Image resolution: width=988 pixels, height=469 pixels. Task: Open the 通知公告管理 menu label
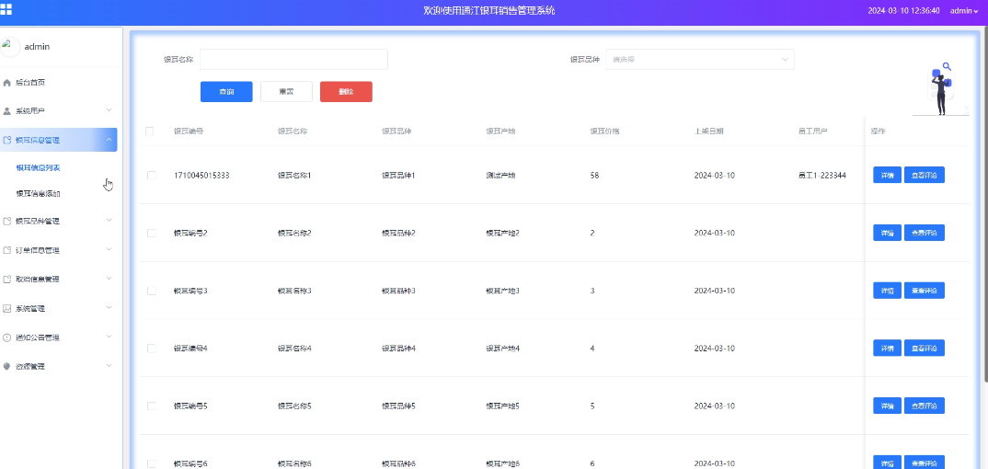pos(38,337)
